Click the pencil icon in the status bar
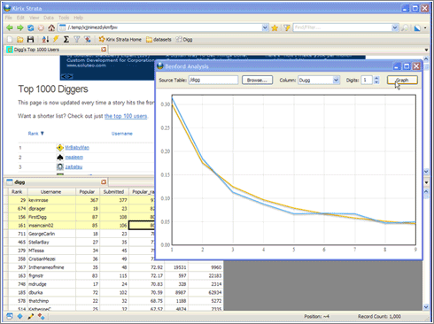Viewport: 434px width, 324px height. point(30,316)
